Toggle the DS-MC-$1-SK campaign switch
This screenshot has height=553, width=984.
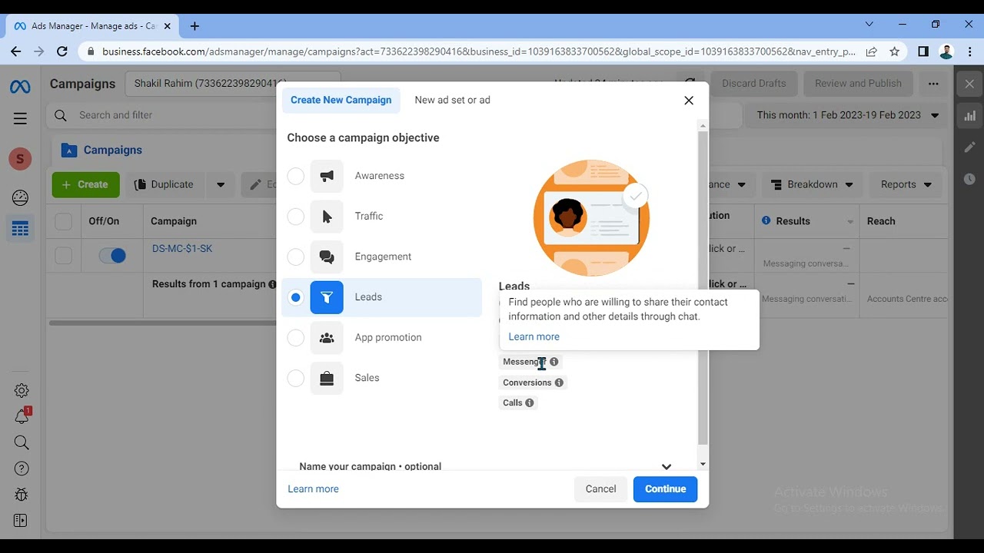coord(112,256)
